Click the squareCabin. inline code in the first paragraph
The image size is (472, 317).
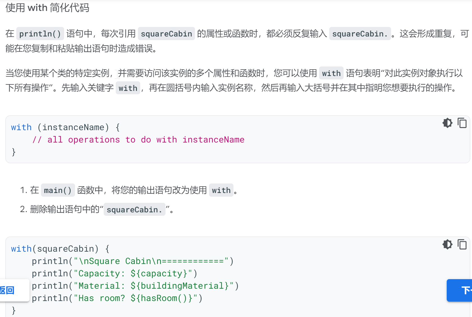click(x=360, y=34)
